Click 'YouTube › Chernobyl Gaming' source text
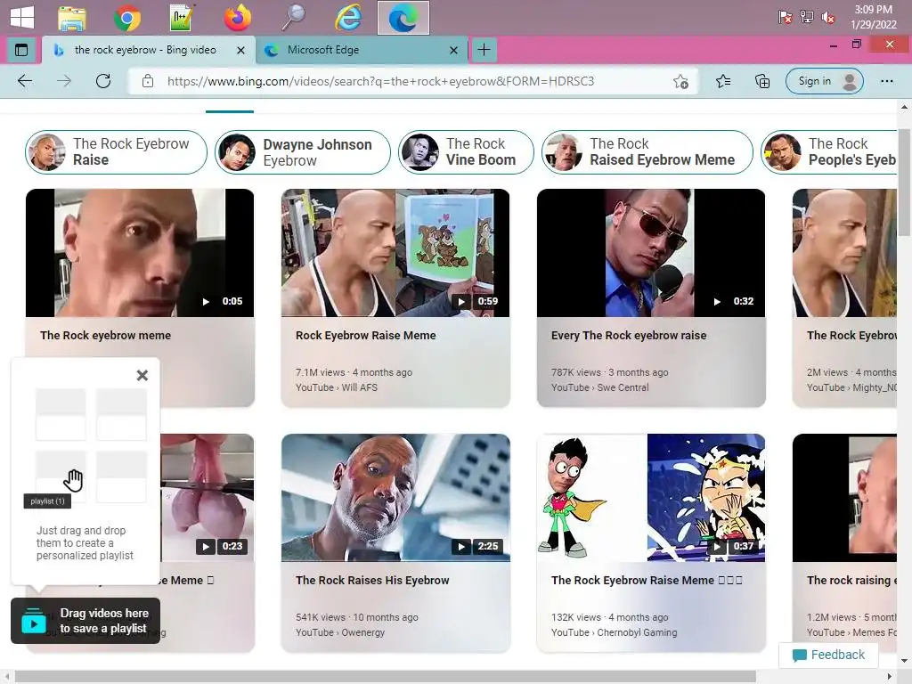This screenshot has height=684, width=912. pos(614,632)
